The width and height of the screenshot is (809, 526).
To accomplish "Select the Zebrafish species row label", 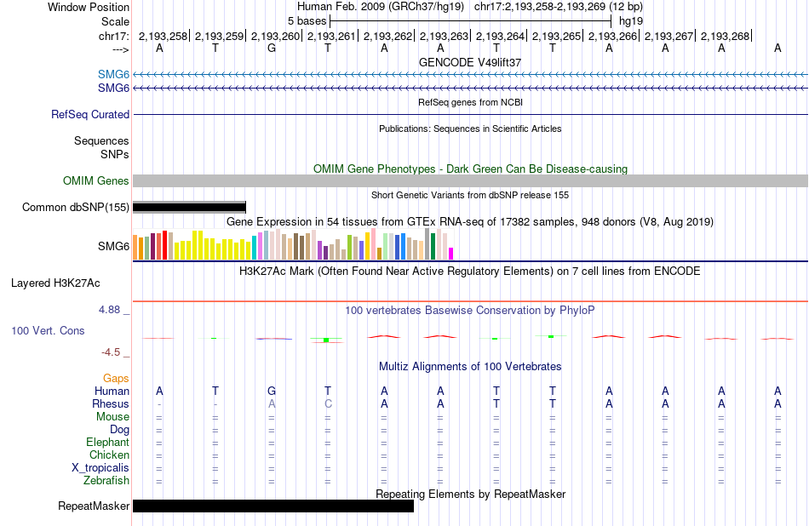I will tap(106, 480).
